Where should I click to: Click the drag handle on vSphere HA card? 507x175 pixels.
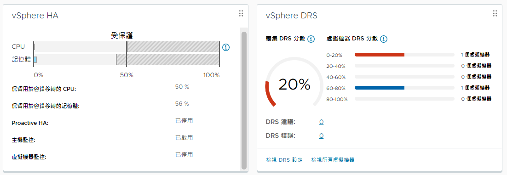tap(241, 13)
